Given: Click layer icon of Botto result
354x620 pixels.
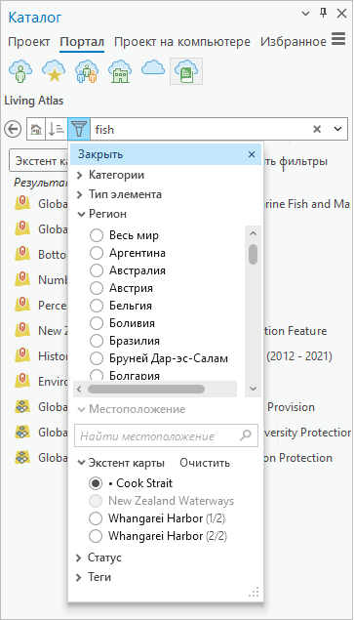Looking at the screenshot, I should [x=22, y=254].
